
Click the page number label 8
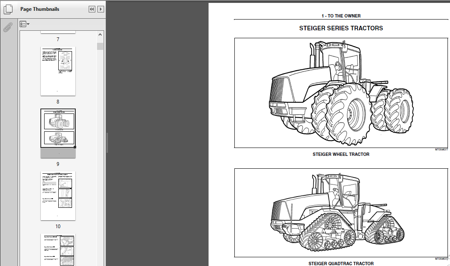[58, 102]
